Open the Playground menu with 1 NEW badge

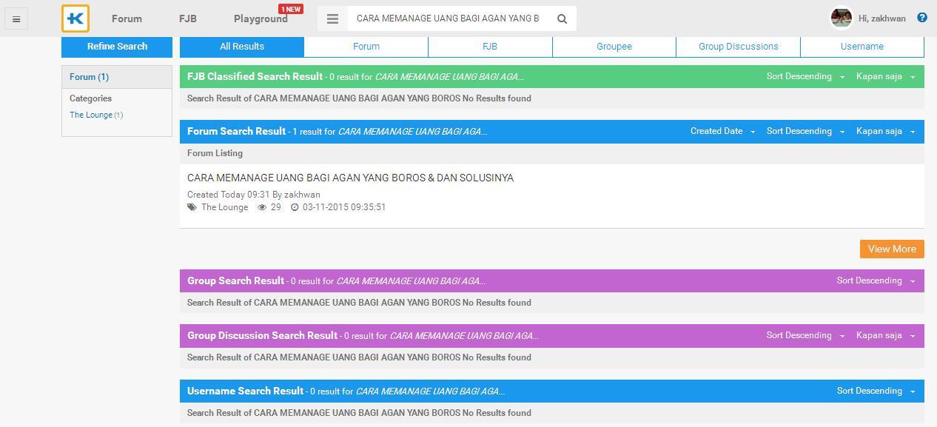(x=260, y=19)
